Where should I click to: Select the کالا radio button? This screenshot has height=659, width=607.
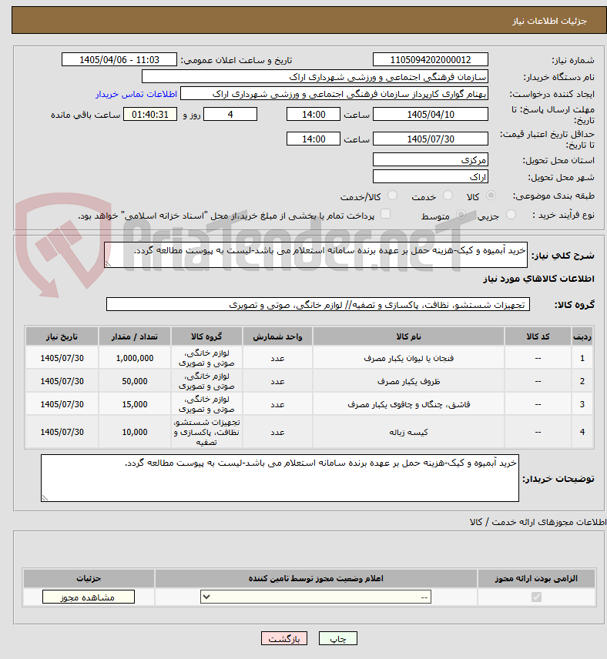click(491, 195)
